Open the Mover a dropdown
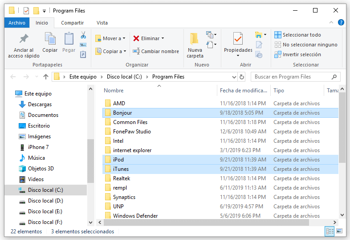 coord(110,38)
